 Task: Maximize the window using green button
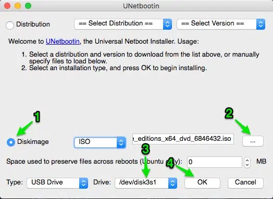[28, 6]
